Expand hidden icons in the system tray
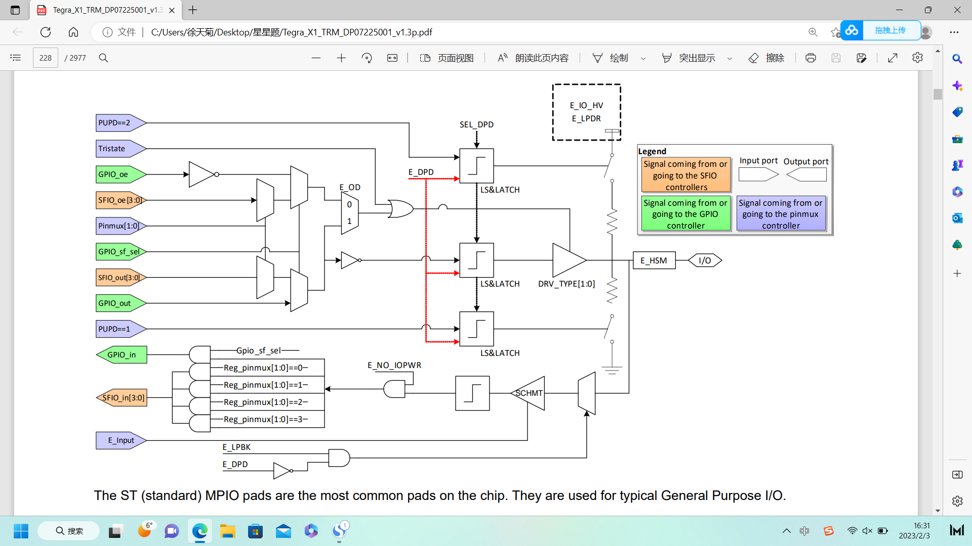 tap(786, 531)
